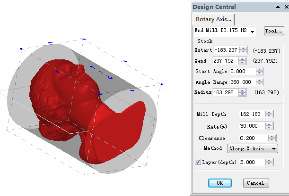
Task: Edit the Xend value field
Action: point(225,61)
